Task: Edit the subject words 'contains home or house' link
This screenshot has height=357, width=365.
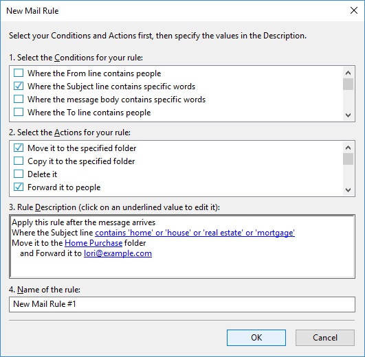Action: tap(195, 233)
